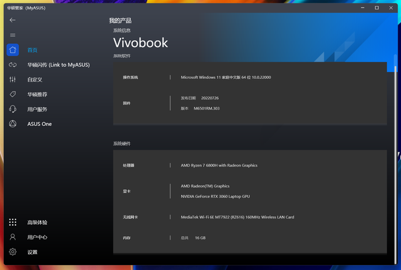Screen dimensions: 401x270
Task: Select the Microsoft Windows 11 OS version text
Action: (226, 77)
